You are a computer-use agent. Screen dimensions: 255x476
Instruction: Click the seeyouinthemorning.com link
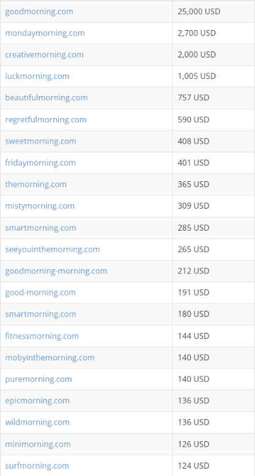53,249
